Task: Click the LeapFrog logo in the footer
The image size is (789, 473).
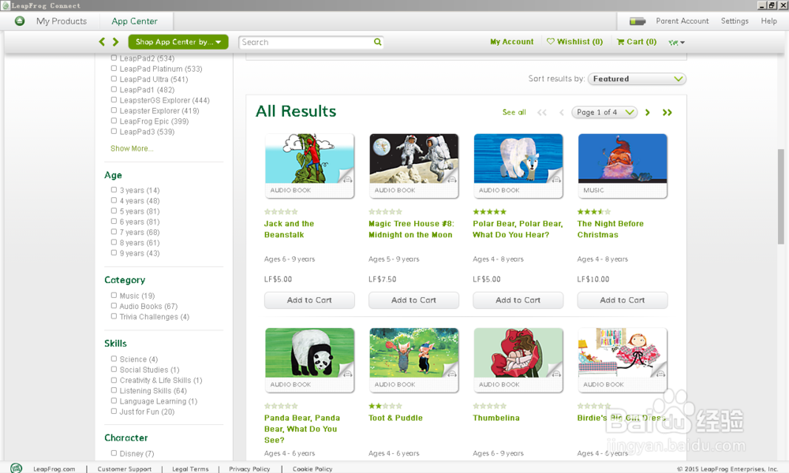Action: click(16, 468)
